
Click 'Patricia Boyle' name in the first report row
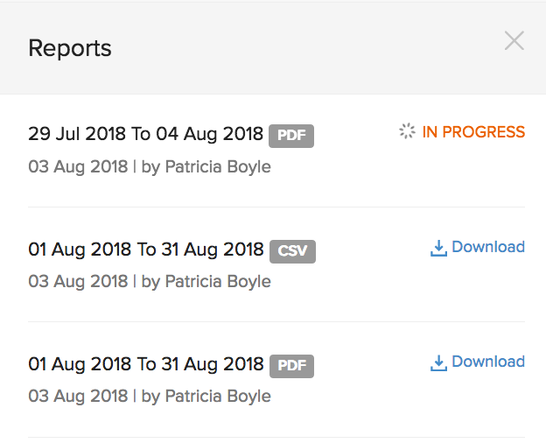coord(218,166)
